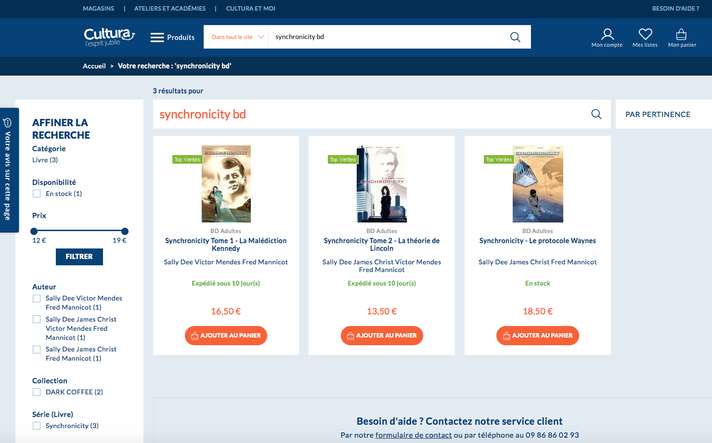Click the results bar magnifier icon
Viewport: 712px width, 443px height.
[x=596, y=114]
